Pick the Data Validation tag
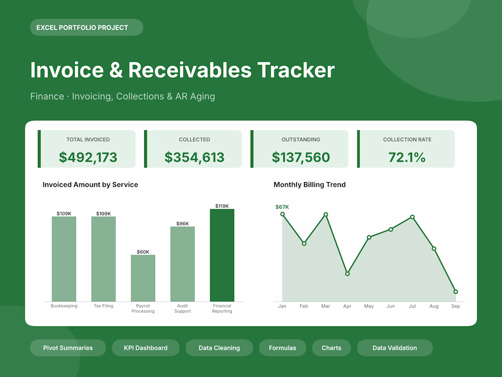Image resolution: width=502 pixels, height=377 pixels. (x=395, y=348)
